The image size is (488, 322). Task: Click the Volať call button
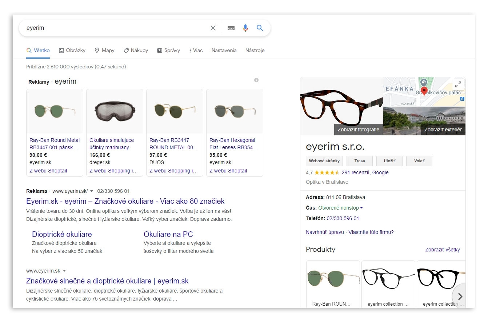[419, 161]
